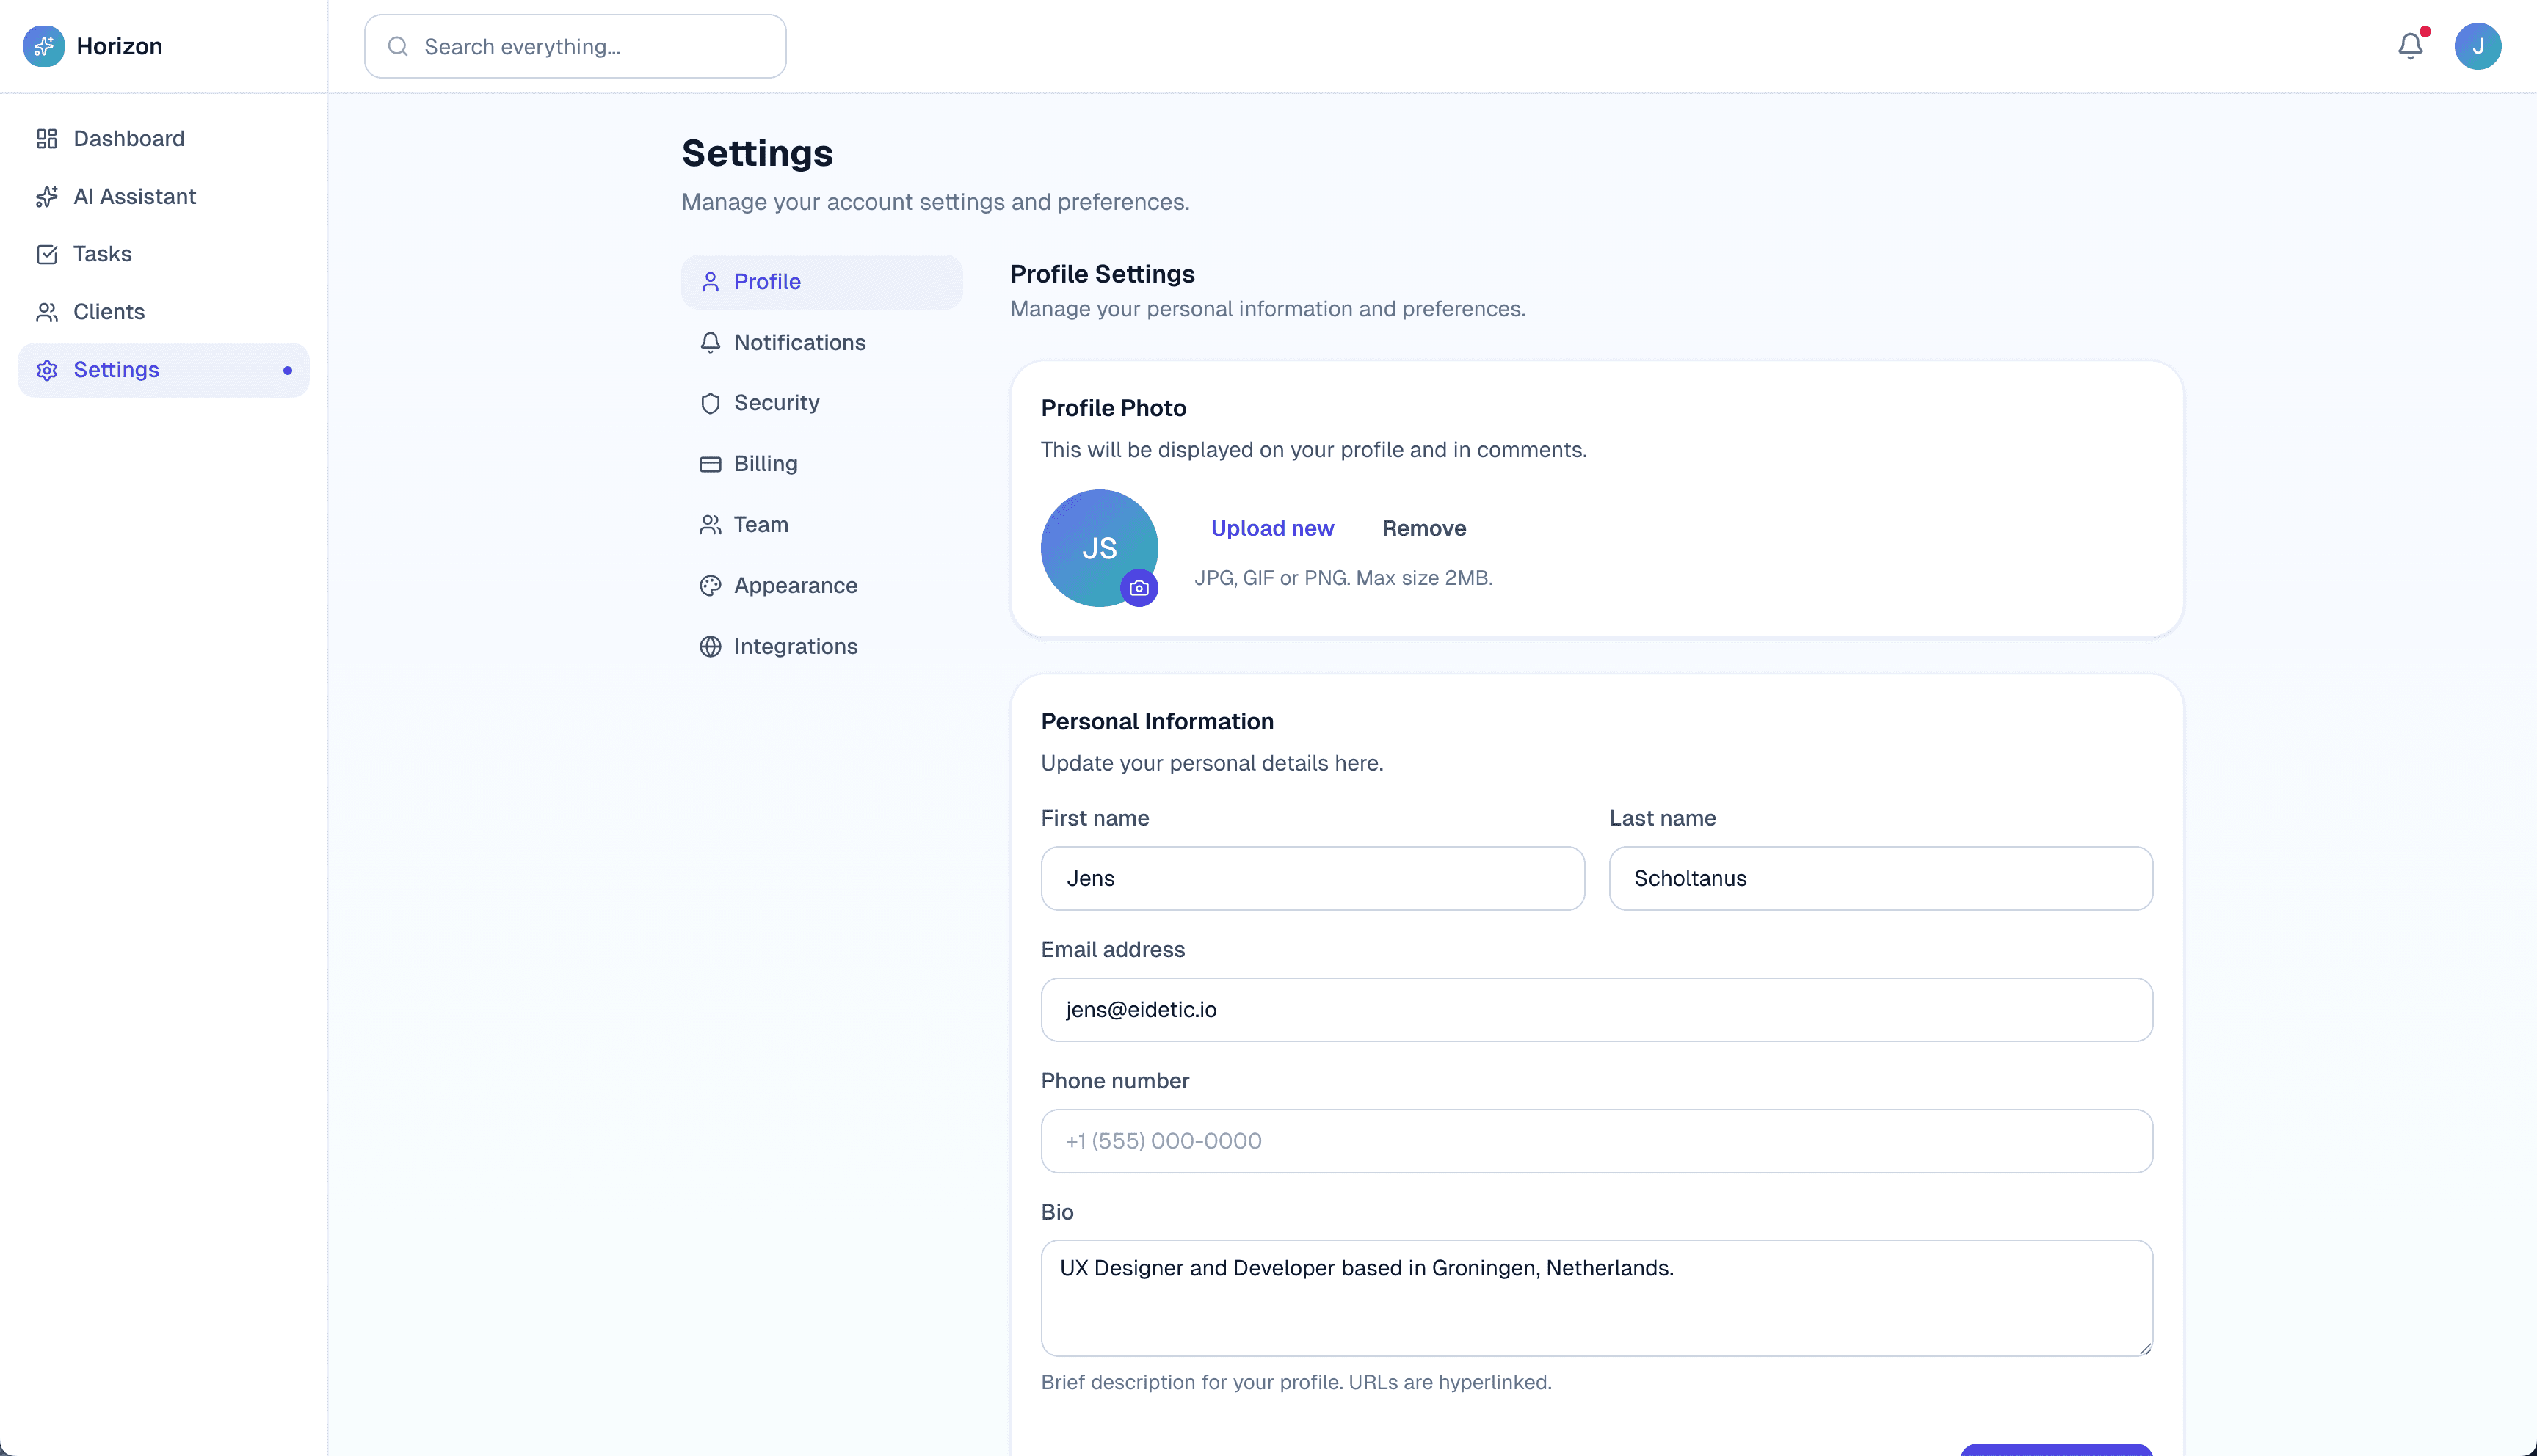This screenshot has height=1456, width=2537.
Task: Open Integrations via the globe icon
Action: (x=710, y=647)
